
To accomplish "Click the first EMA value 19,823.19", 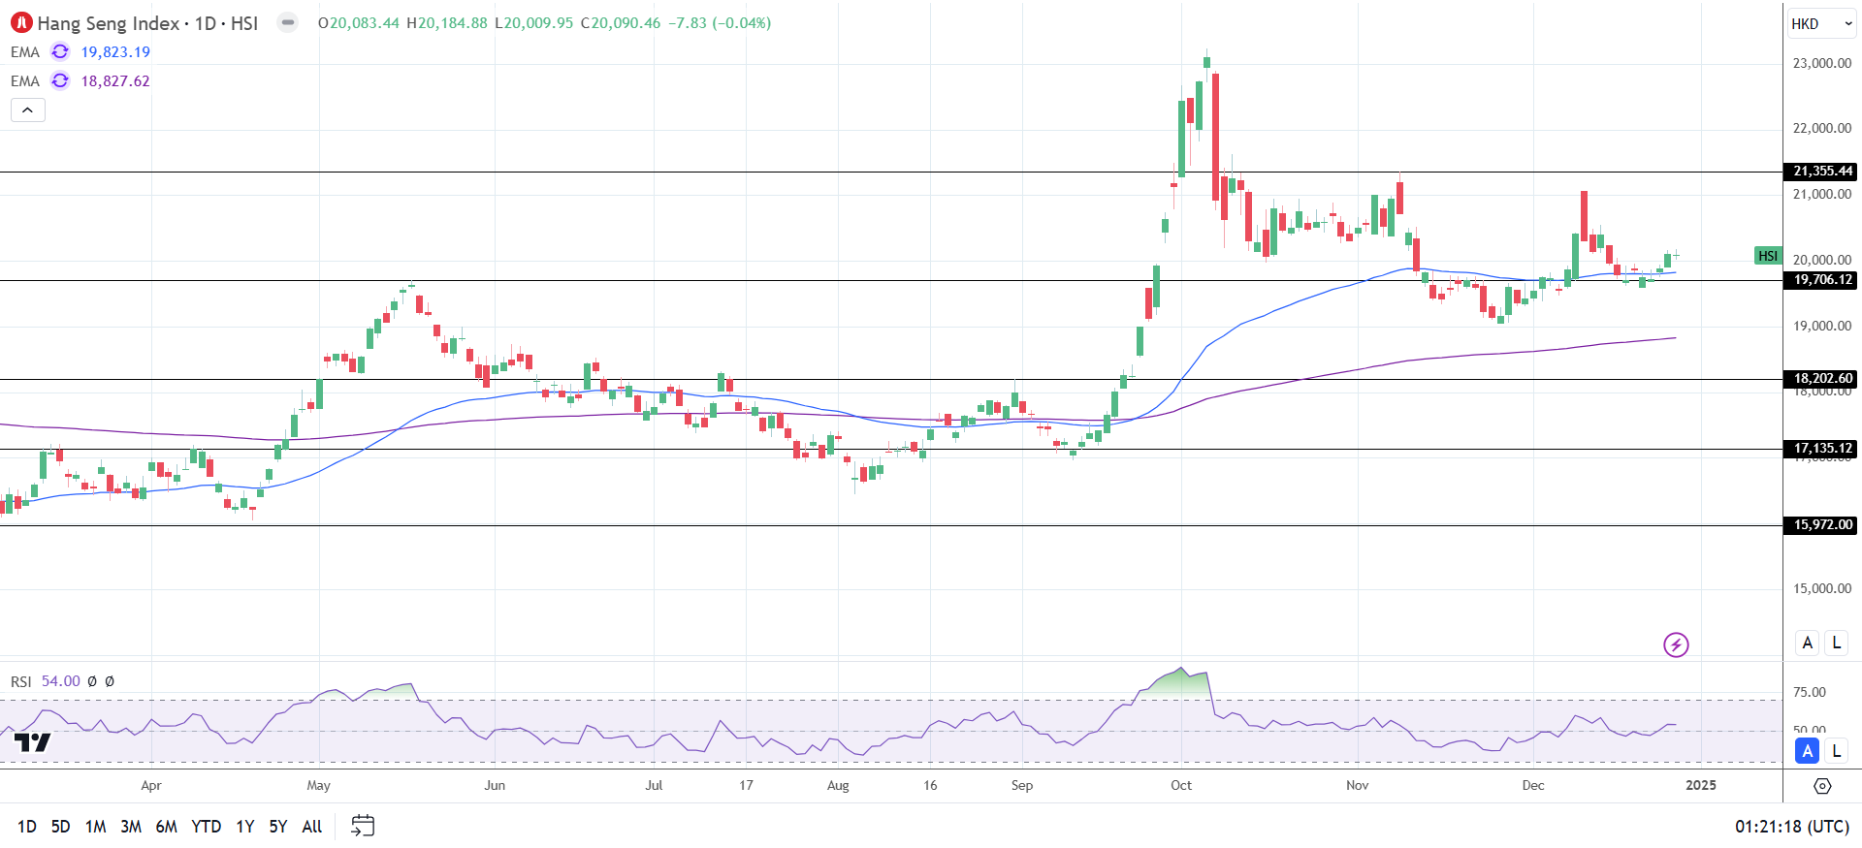I will pos(115,52).
